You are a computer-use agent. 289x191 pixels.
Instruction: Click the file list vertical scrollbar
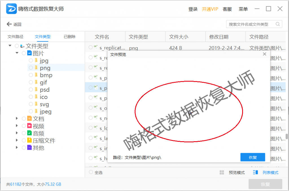coord(287,136)
